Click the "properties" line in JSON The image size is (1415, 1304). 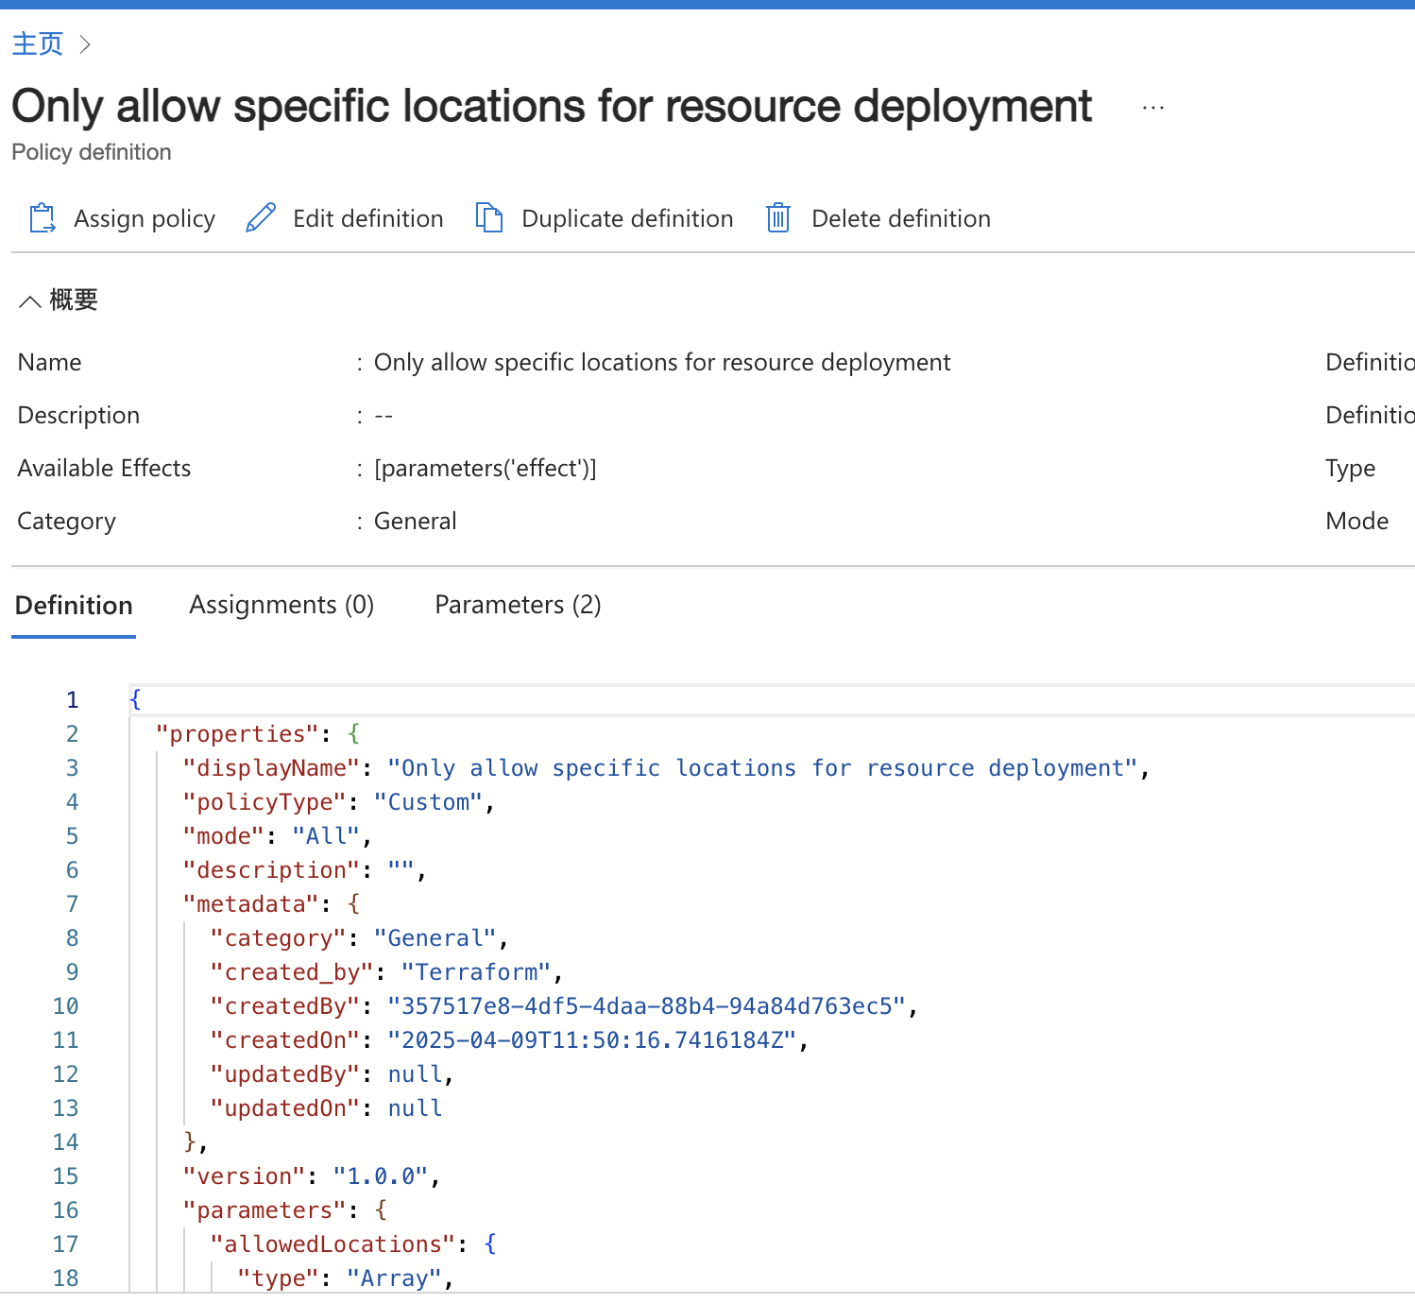click(x=258, y=734)
